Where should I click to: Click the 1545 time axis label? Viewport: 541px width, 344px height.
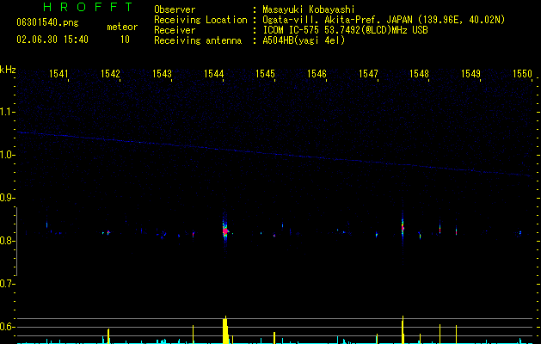pyautogui.click(x=265, y=74)
